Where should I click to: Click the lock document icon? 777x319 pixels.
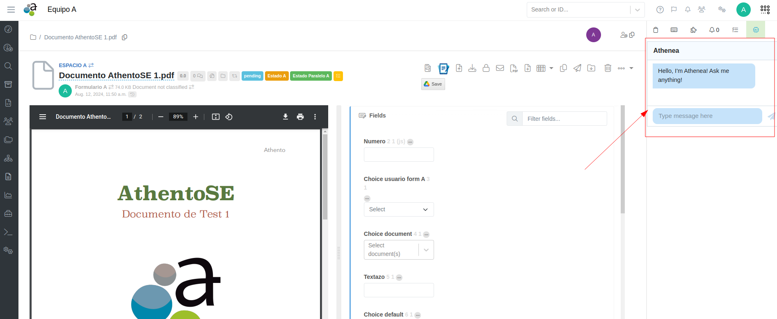coord(486,68)
